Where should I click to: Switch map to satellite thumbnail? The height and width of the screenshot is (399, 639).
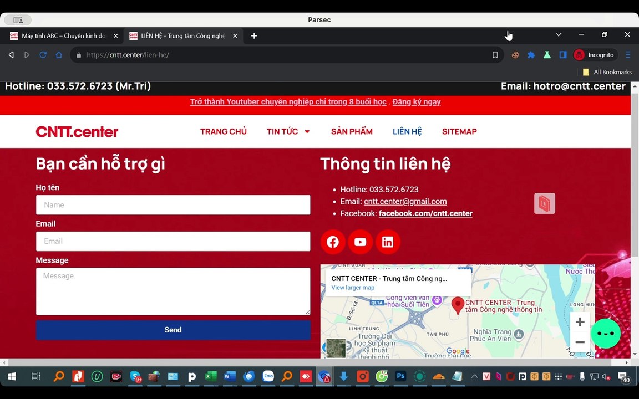(x=336, y=348)
